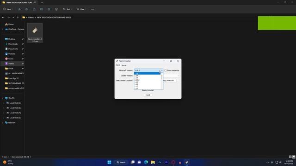
Task: Browse for install location with ... button
Action: point(178,81)
